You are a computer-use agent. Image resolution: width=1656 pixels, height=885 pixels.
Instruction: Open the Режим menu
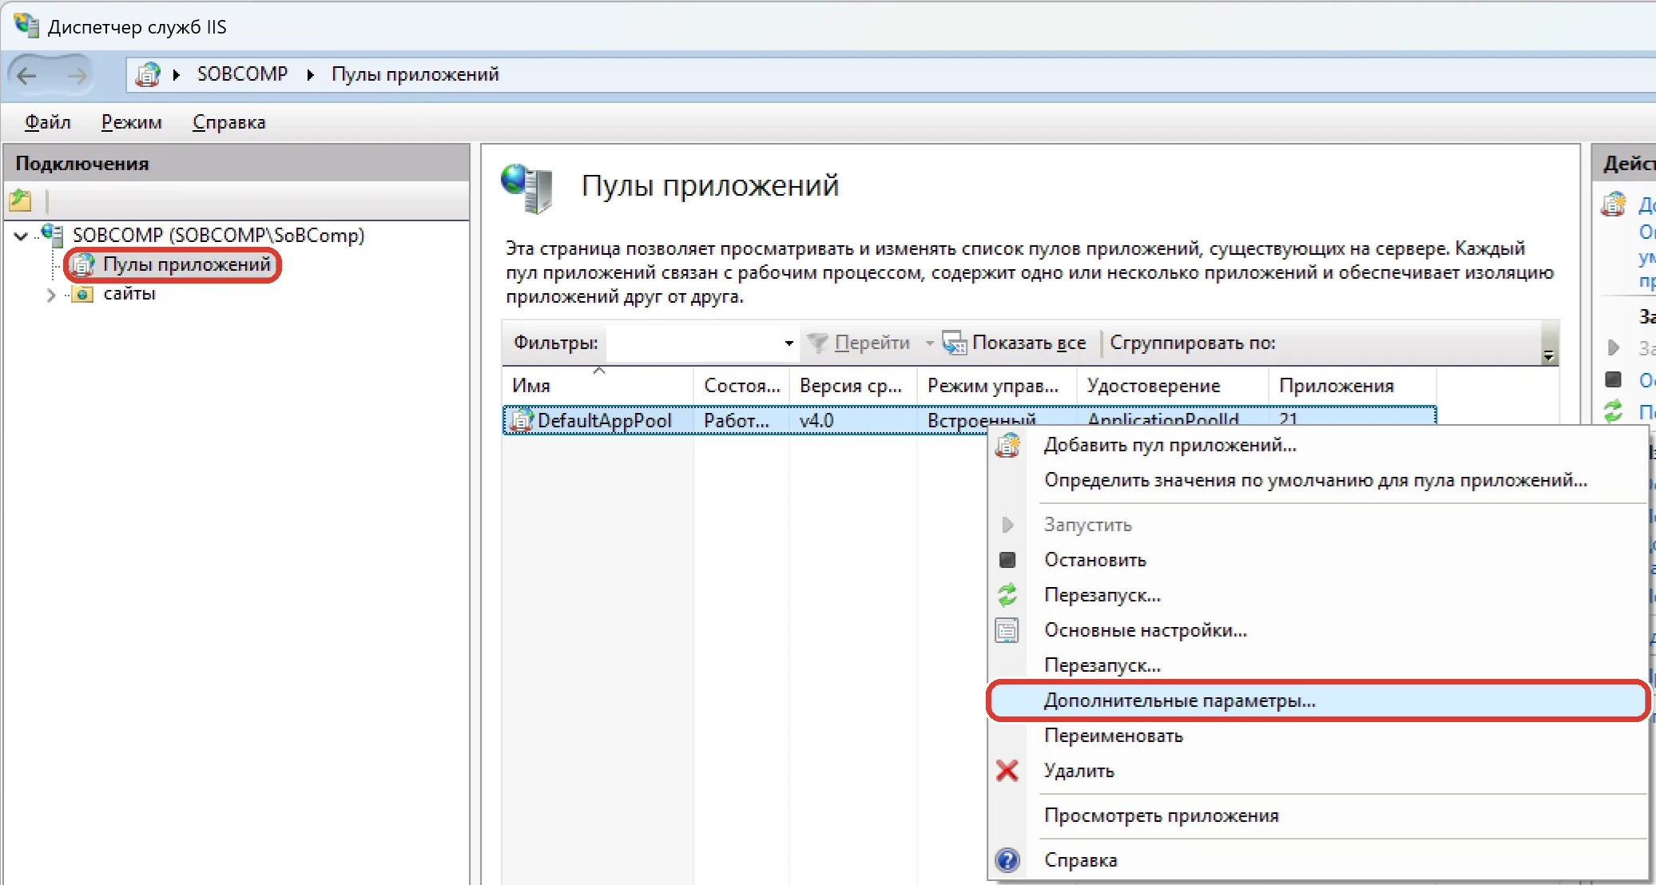pos(132,122)
